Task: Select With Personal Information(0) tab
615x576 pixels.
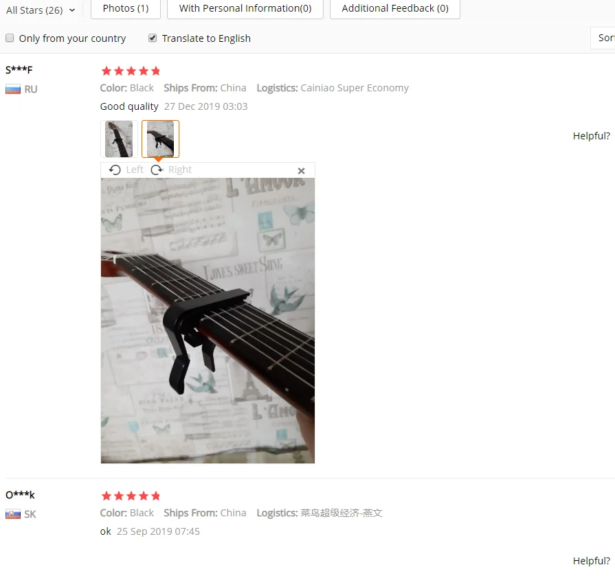Action: pyautogui.click(x=245, y=8)
